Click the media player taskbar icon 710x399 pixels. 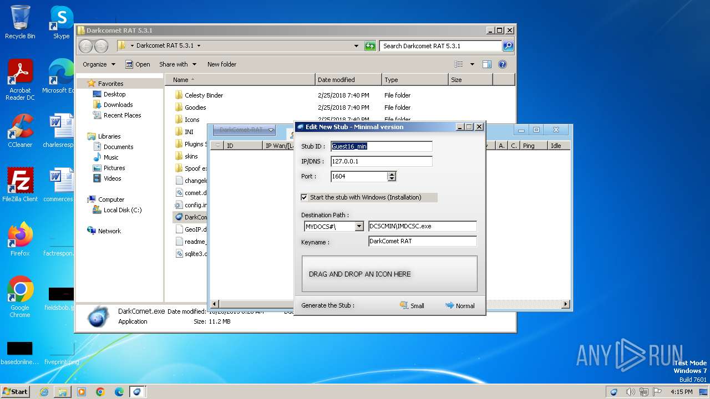coord(82,392)
